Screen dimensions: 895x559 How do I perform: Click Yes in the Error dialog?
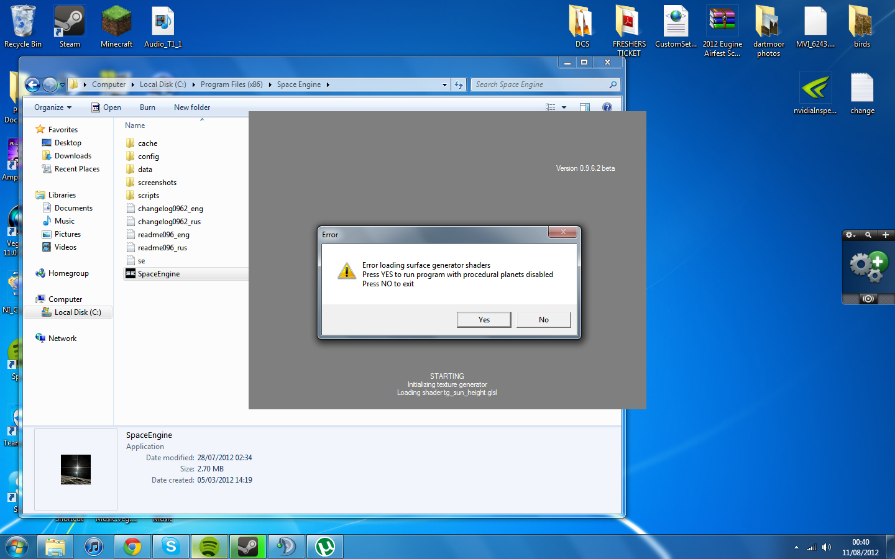[484, 319]
